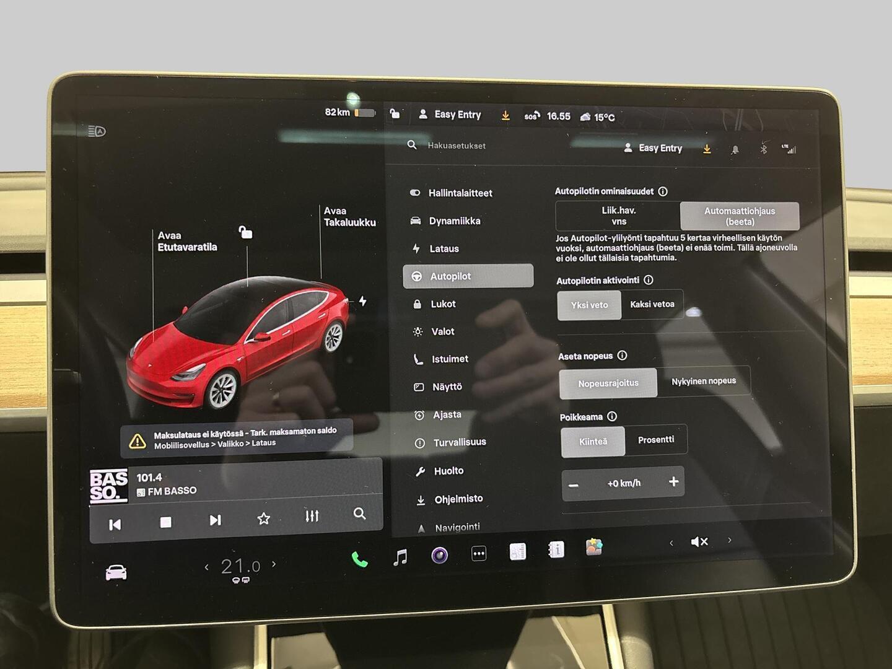Open the equalizer icon in the media player
892x669 pixels.
(x=312, y=515)
